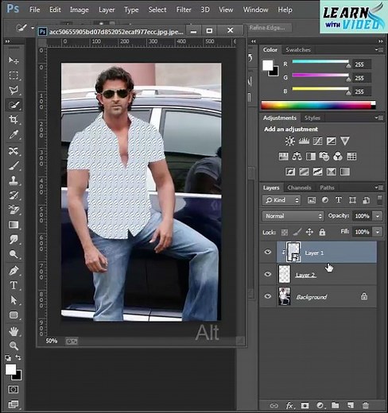Collapse the right panels to icons
388x413 pixels.
click(381, 41)
